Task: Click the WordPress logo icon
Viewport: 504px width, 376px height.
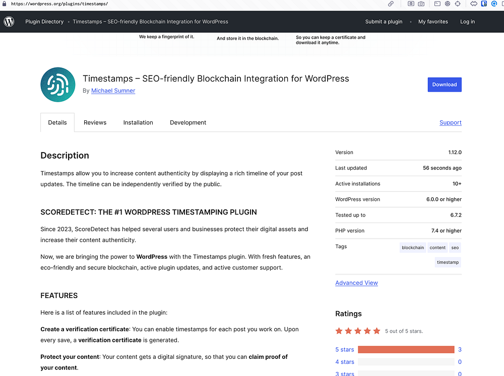Action: tap(9, 22)
